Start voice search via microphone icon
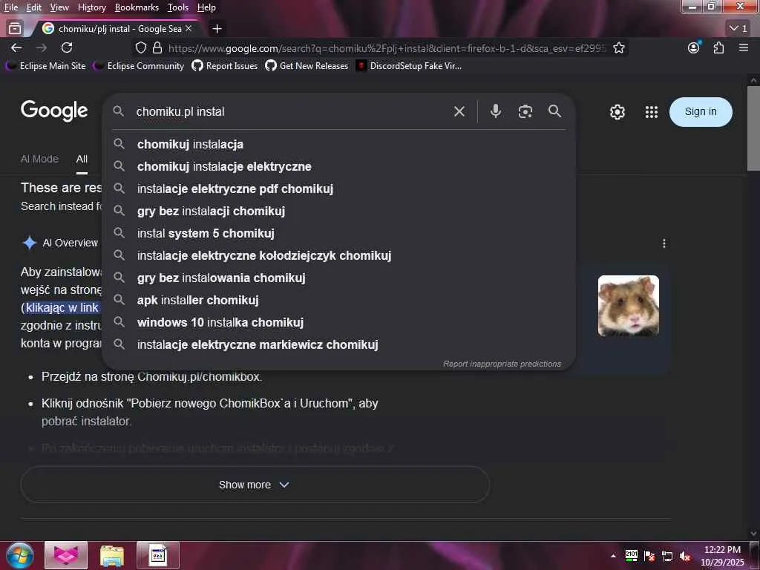 coord(495,111)
